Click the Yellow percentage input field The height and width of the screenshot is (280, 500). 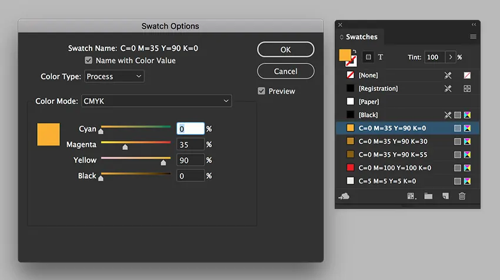coord(191,160)
